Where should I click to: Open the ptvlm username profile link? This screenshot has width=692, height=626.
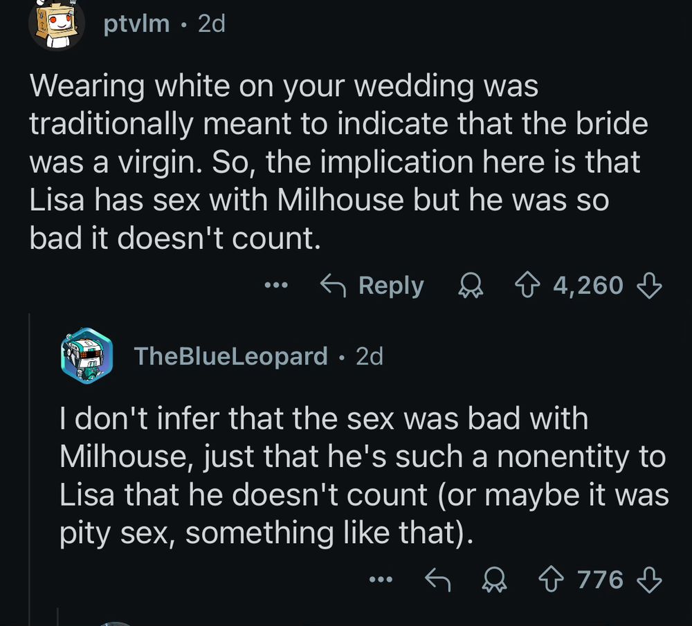click(136, 24)
